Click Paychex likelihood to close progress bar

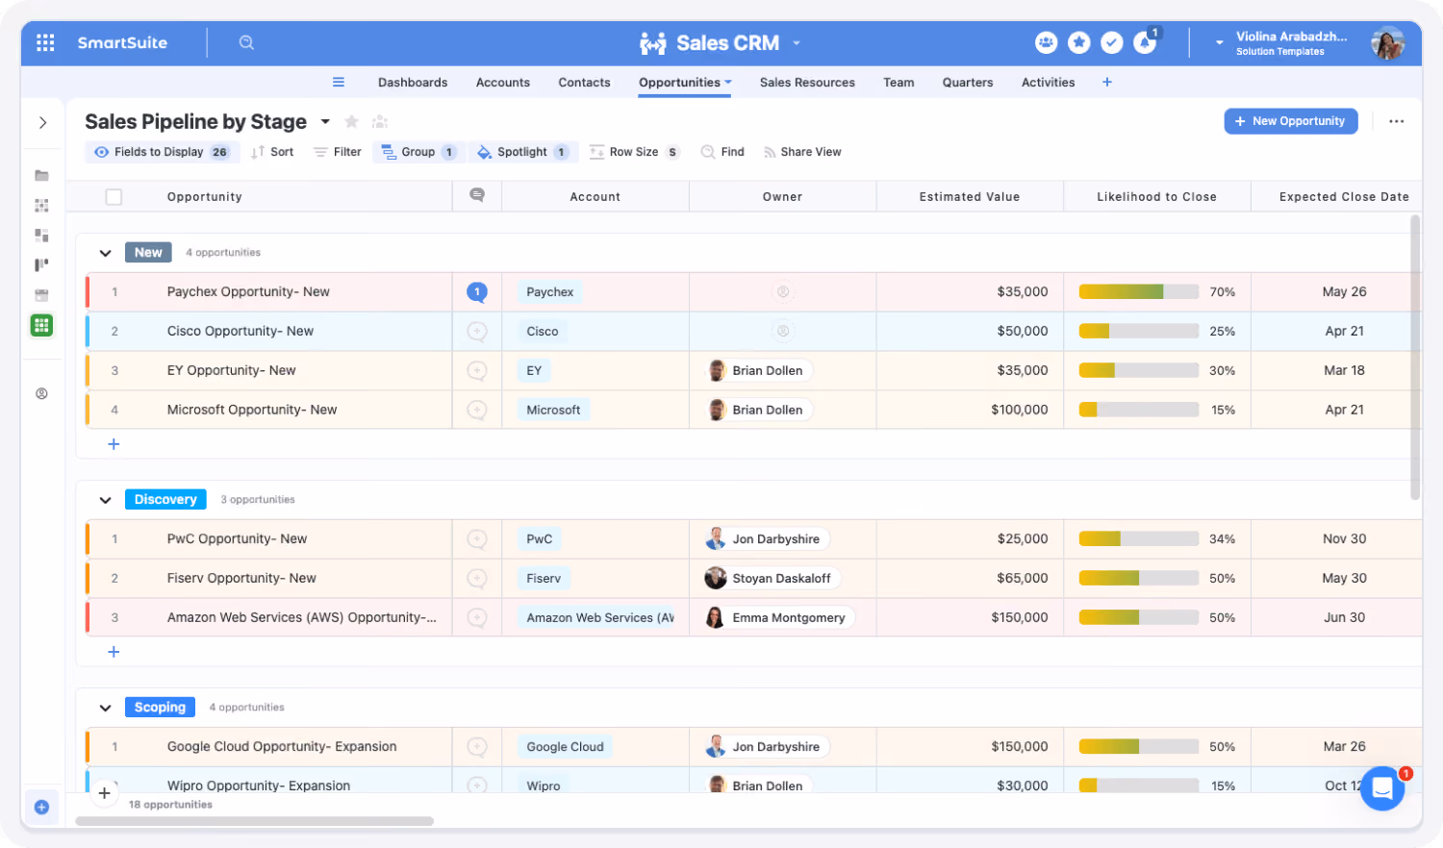coord(1138,291)
